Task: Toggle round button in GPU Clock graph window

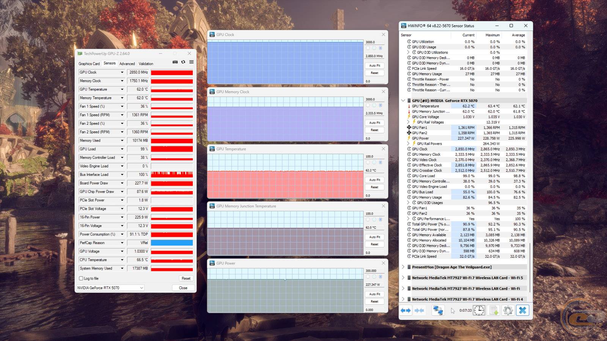Action: 374,48
